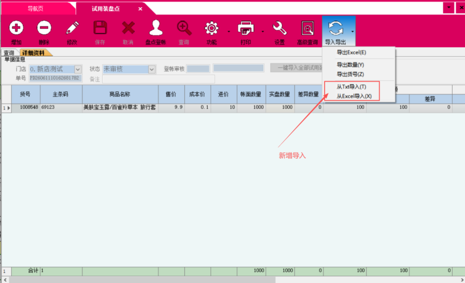The width and height of the screenshot is (465, 283).
Task: Click the 设置 wrench icon
Action: point(279,28)
